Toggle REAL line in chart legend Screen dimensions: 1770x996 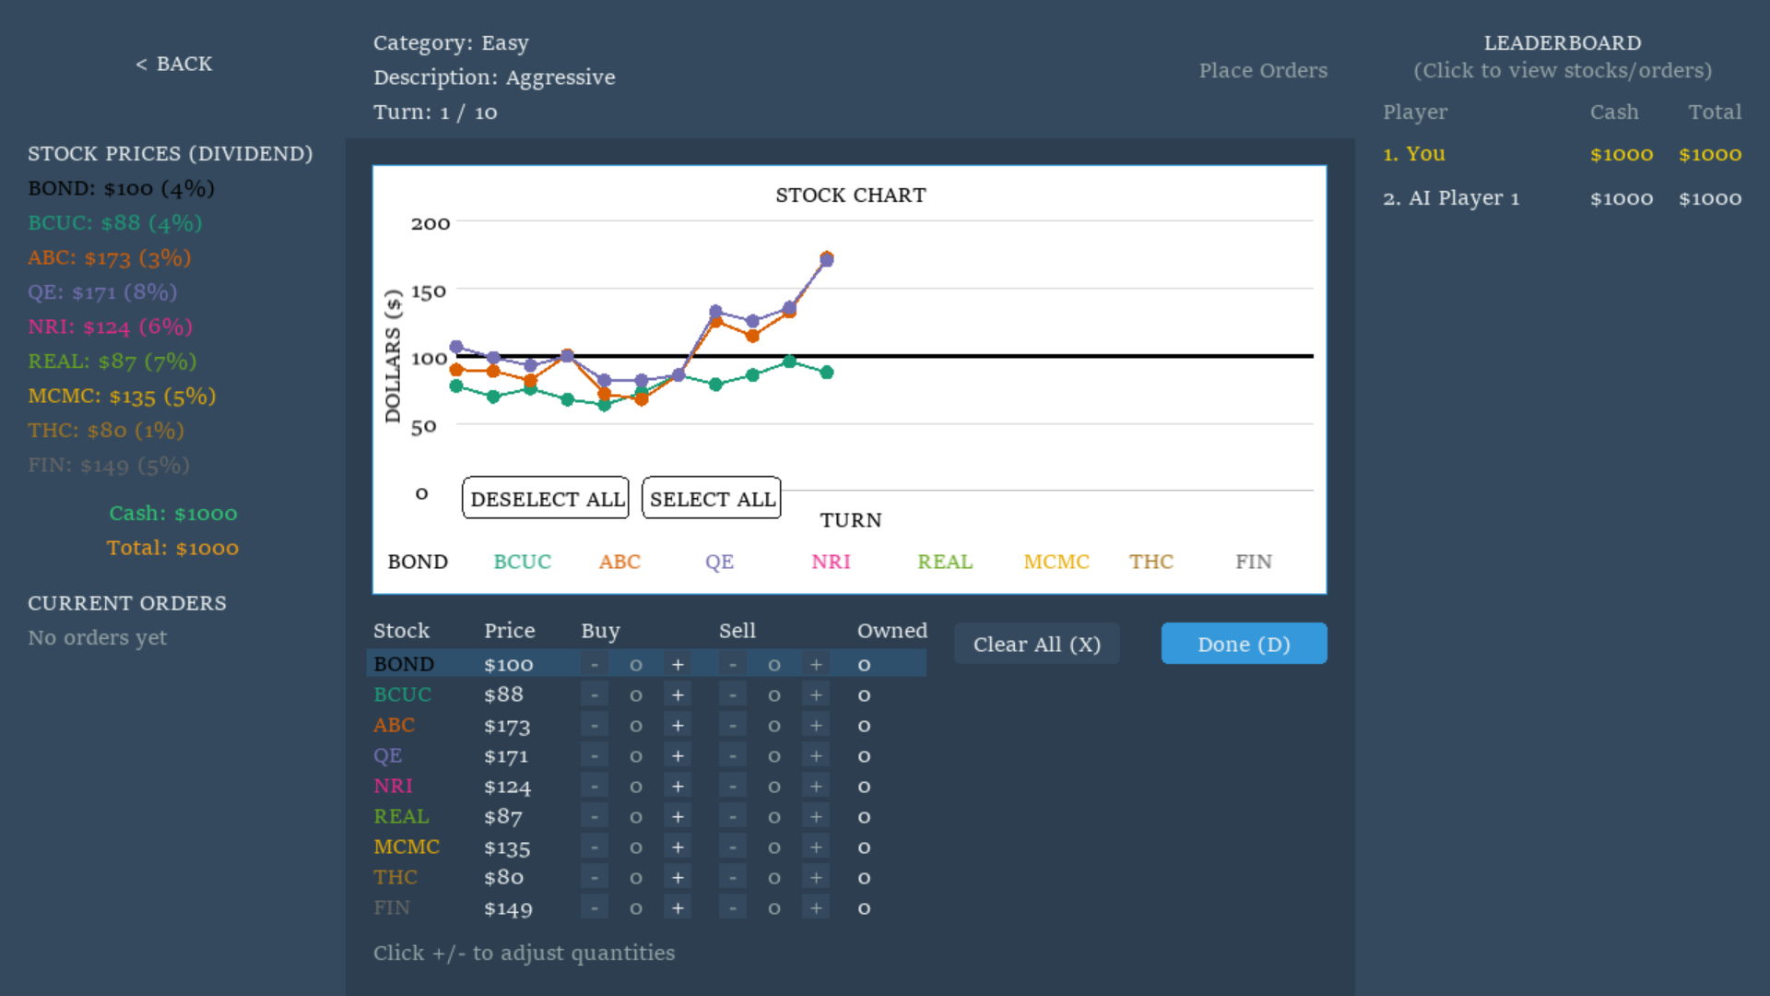945,562
